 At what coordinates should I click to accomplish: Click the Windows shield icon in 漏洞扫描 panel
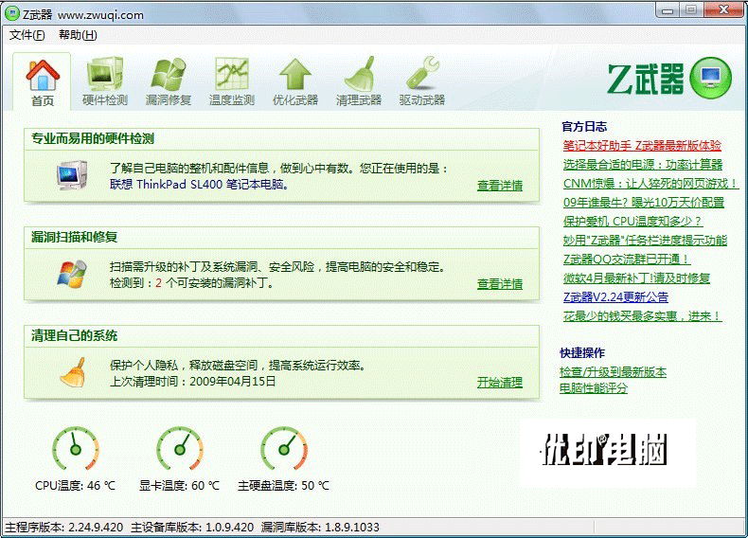[72, 274]
